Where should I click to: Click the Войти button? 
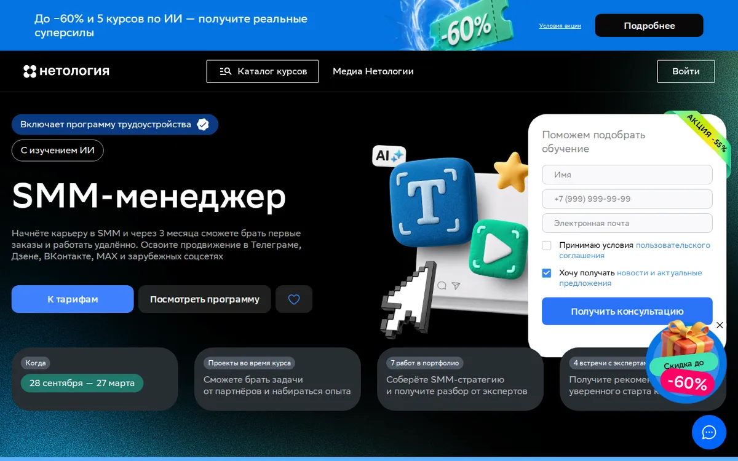click(686, 71)
